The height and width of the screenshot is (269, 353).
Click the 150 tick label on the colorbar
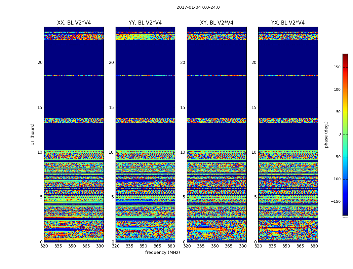pos(337,67)
